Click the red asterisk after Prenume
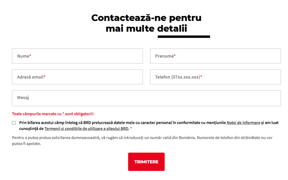The height and width of the screenshot is (180, 288). 175,56
